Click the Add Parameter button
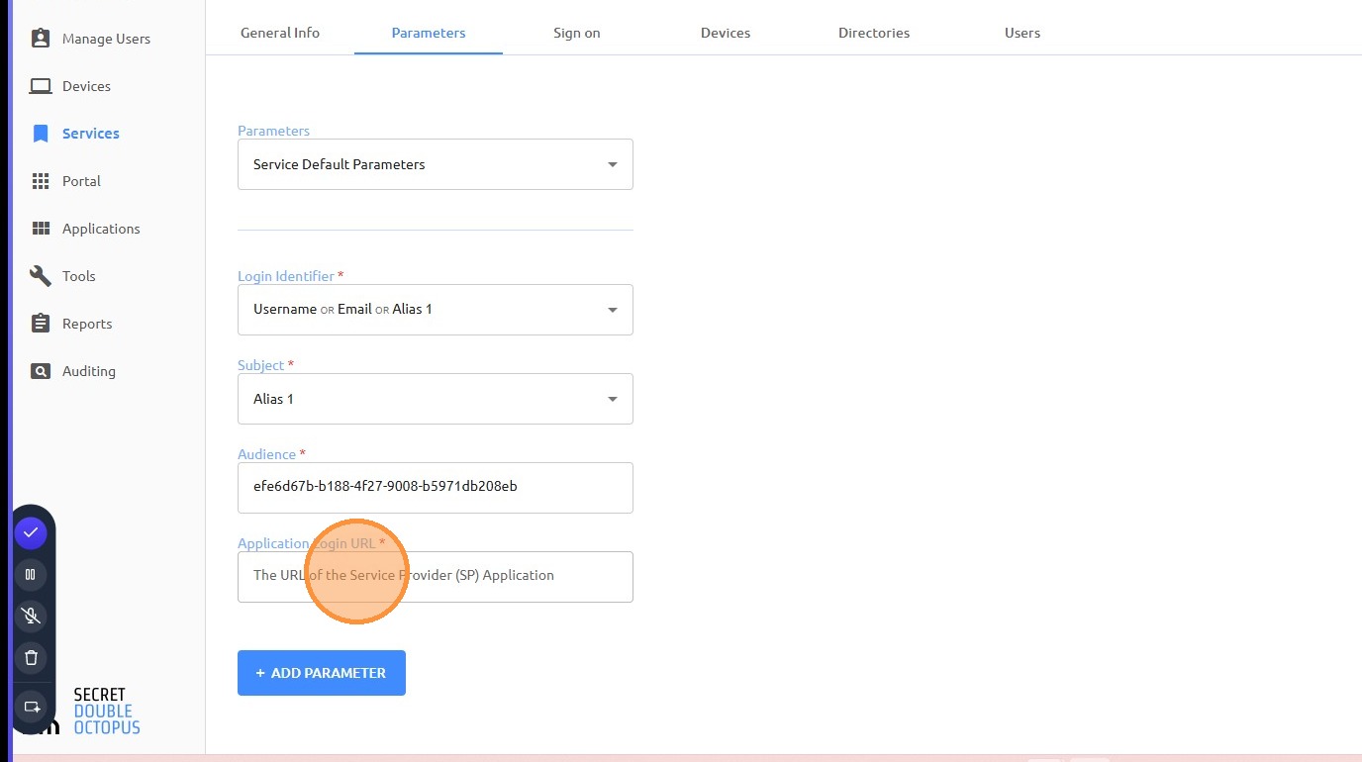This screenshot has width=1362, height=762. (322, 673)
